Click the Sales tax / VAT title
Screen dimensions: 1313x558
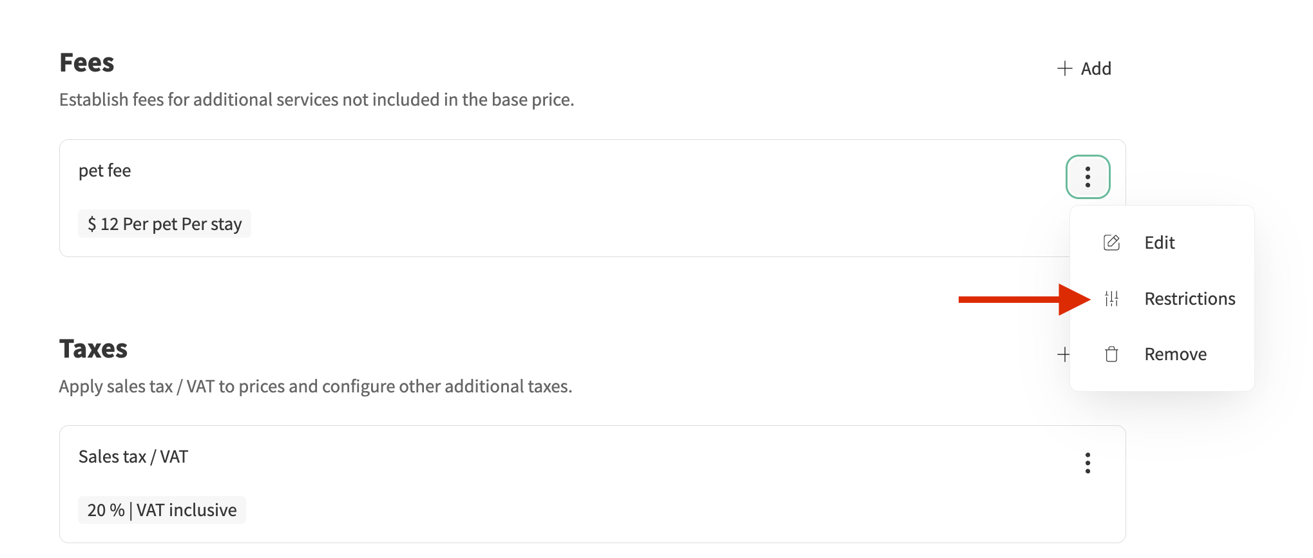pos(133,457)
